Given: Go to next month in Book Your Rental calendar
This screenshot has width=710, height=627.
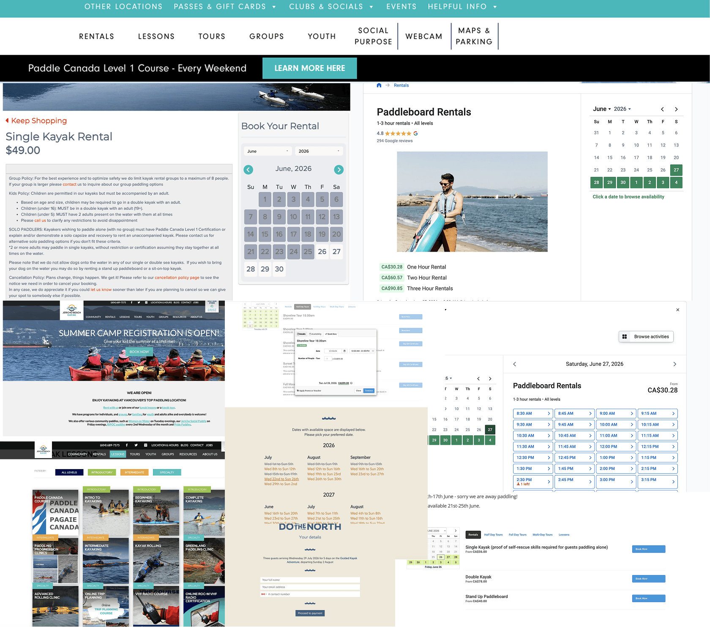Looking at the screenshot, I should [x=339, y=170].
